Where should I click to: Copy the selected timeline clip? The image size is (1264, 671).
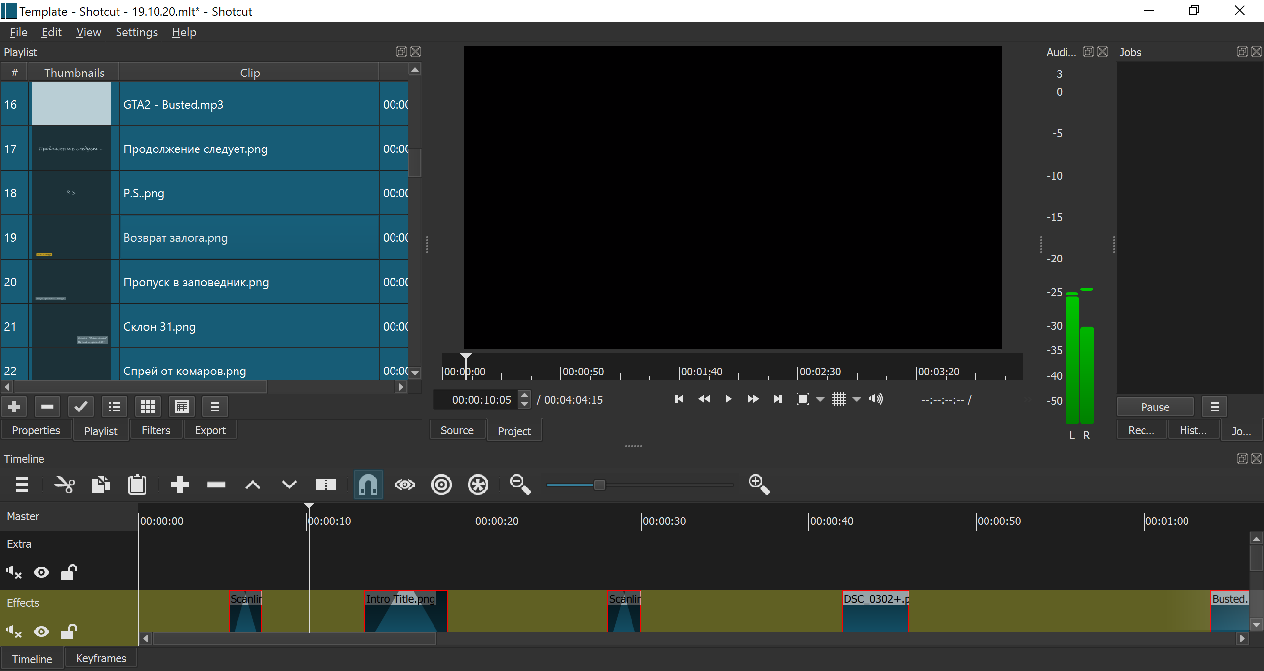click(101, 485)
